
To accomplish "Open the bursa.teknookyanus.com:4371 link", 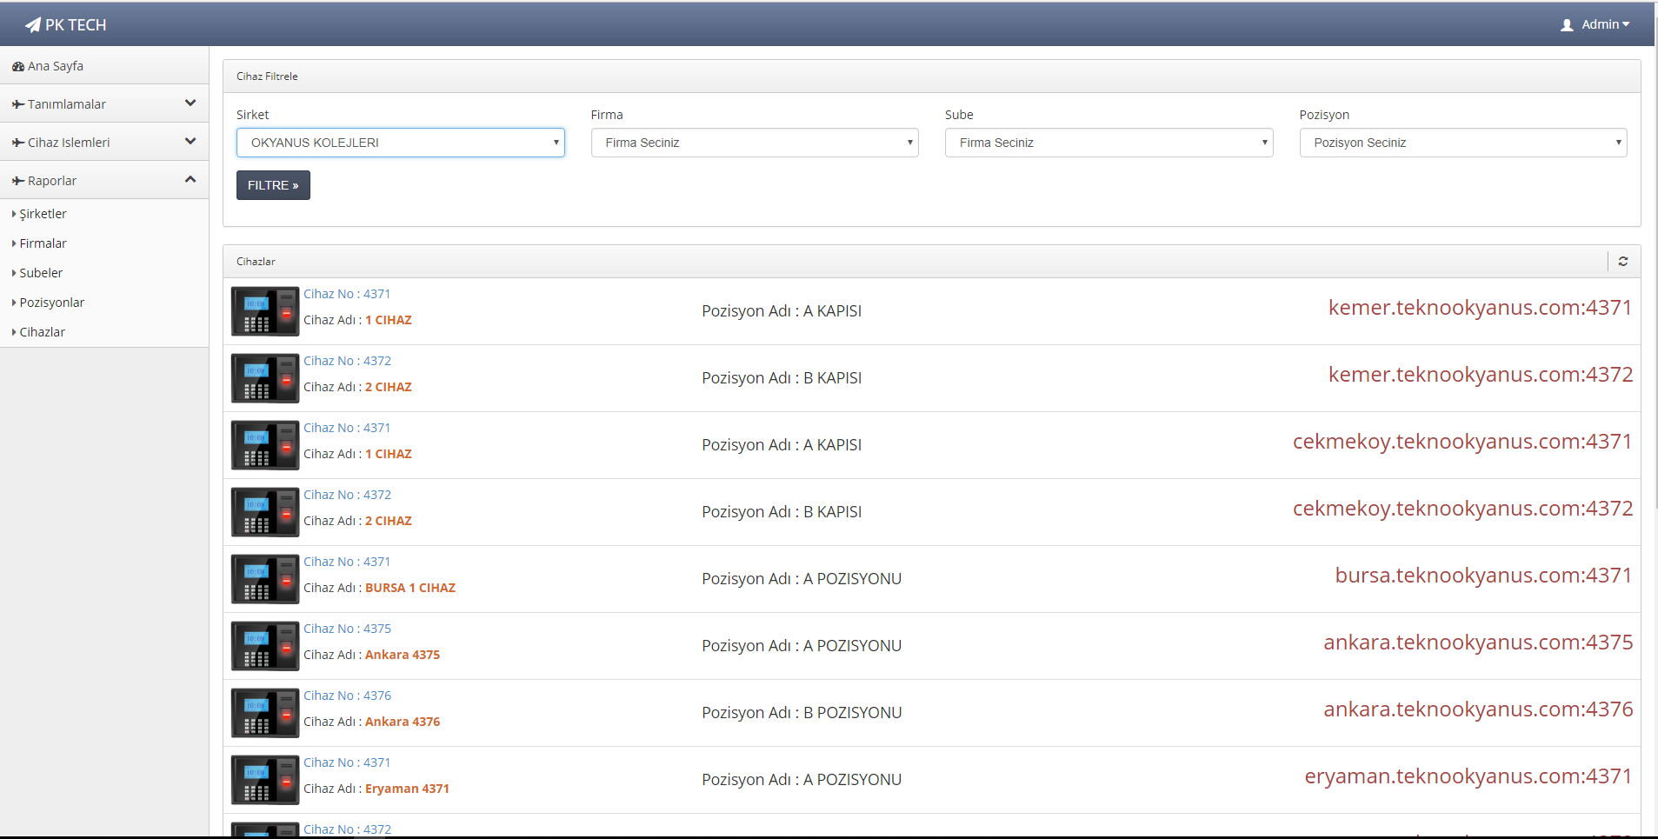I will coord(1482,576).
